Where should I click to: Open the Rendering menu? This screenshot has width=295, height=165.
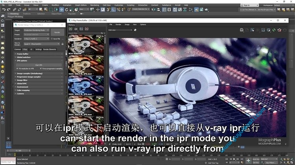click(95, 5)
